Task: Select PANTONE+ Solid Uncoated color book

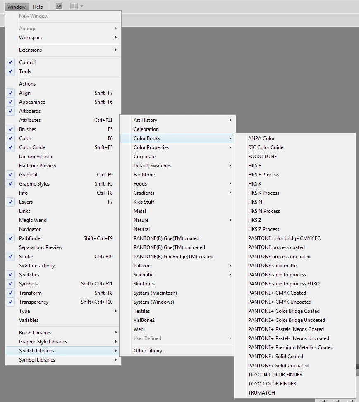Action: 295,366
